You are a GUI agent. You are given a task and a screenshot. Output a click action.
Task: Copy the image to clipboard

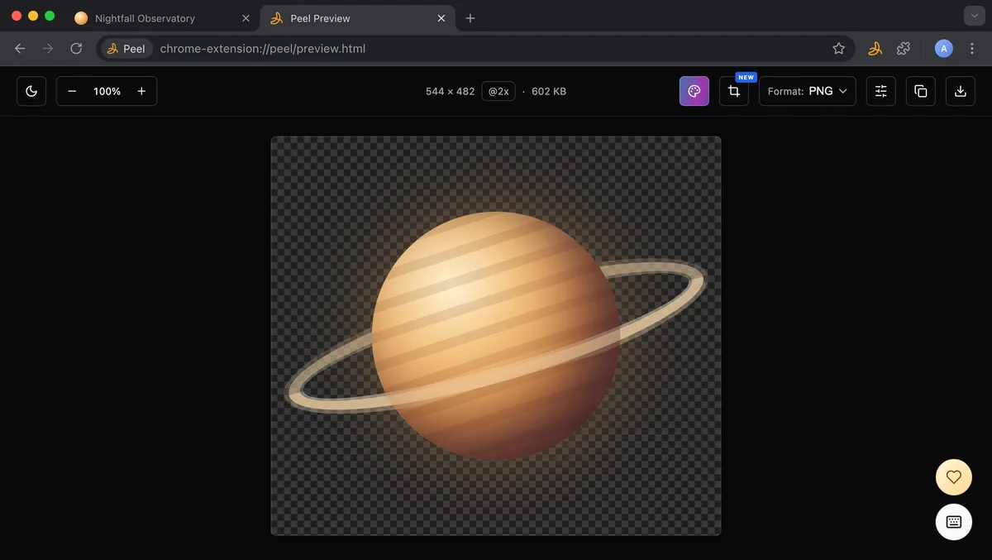pos(921,91)
